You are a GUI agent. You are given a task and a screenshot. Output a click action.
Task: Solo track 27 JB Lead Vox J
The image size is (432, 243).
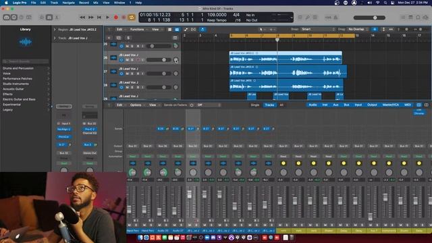[x=132, y=74]
